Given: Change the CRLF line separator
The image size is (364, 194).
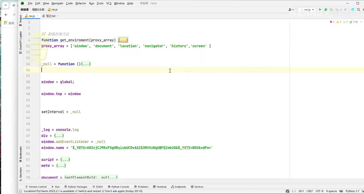Looking at the screenshot, I should point(310,191).
